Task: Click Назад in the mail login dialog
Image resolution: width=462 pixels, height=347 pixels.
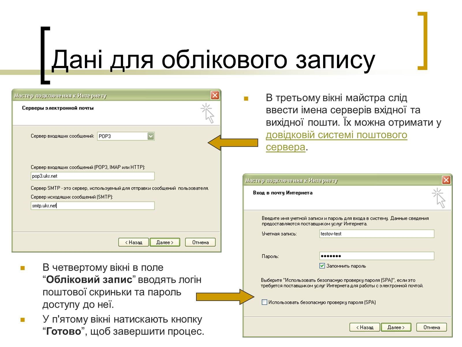Action: coord(365,327)
